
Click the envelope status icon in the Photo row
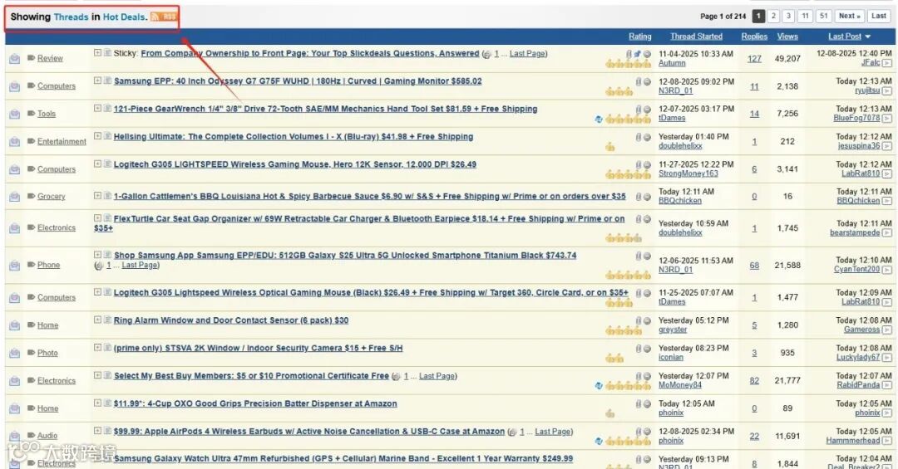coord(14,354)
